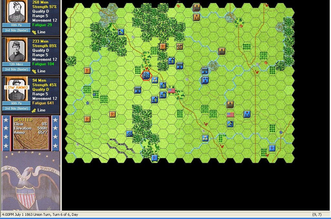Select the unit in the red-outlined hex
The width and height of the screenshot is (331, 219).
(x=146, y=76)
